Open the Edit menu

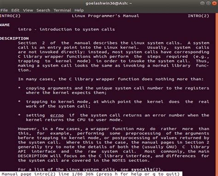click(15, 11)
